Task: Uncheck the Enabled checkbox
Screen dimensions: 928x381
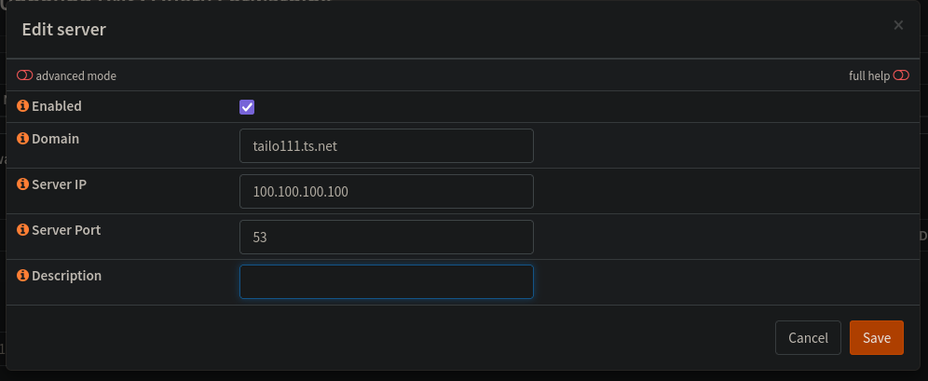Action: click(x=247, y=107)
